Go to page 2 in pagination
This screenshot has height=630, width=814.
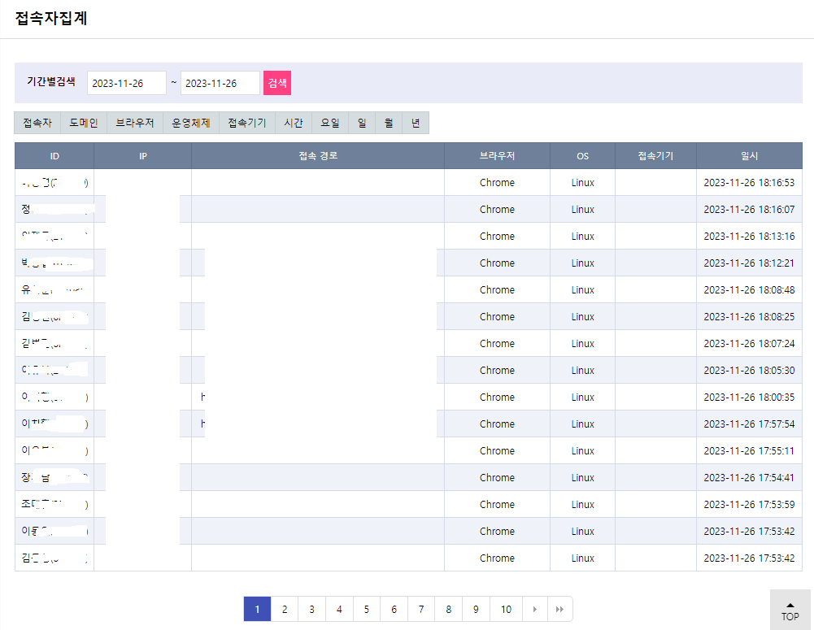(285, 609)
